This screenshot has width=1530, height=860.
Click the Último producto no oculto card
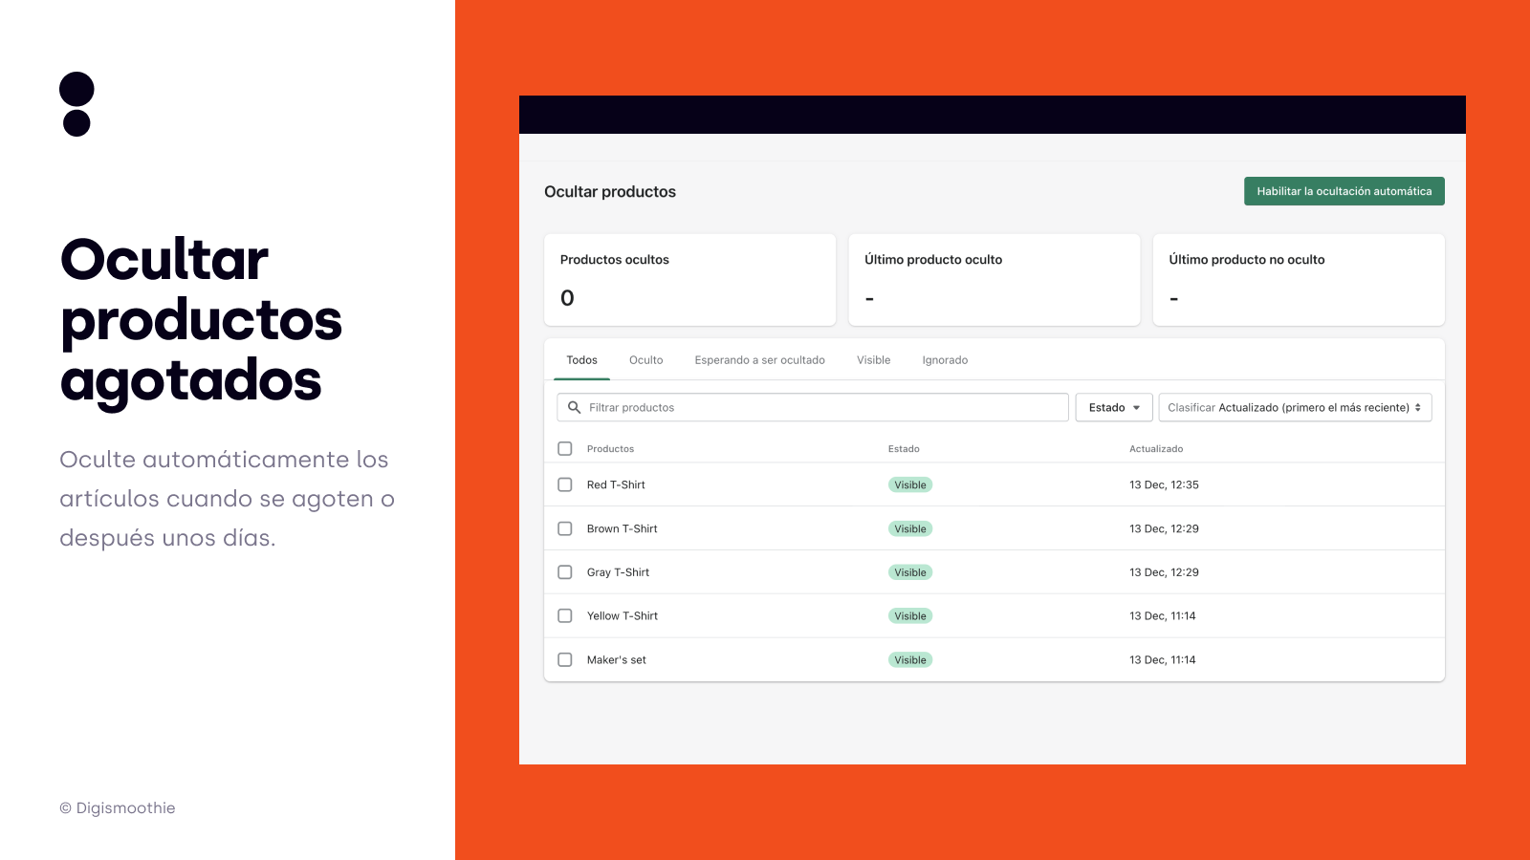pos(1299,280)
